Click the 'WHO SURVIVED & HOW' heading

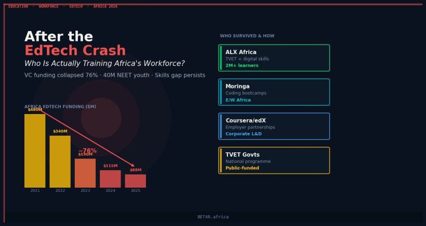(x=247, y=36)
